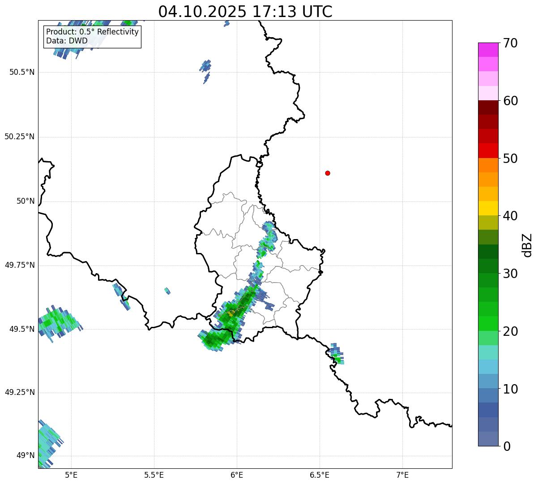Click the title '04.10.2025 17:13 UTC'
This screenshot has height=484, width=538.
(245, 12)
